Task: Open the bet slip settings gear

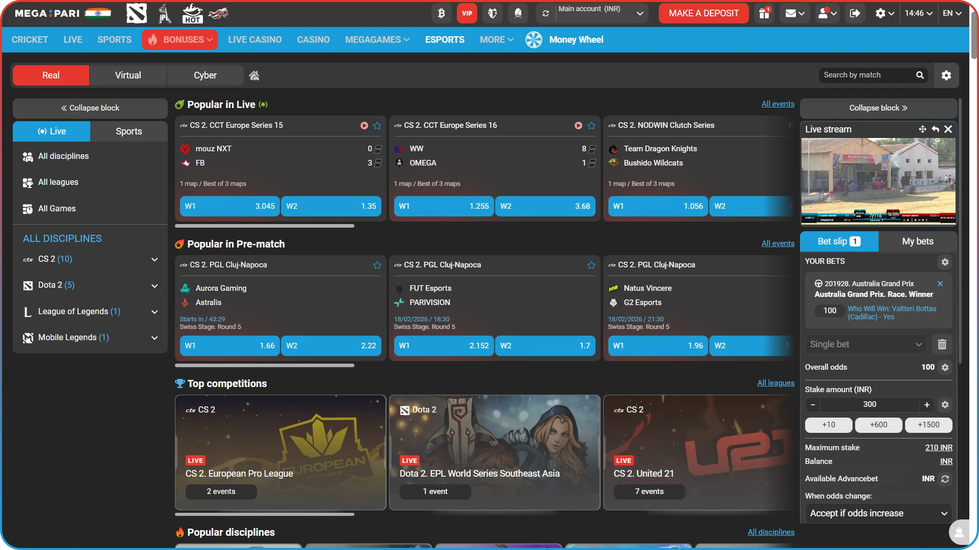Action: (944, 262)
